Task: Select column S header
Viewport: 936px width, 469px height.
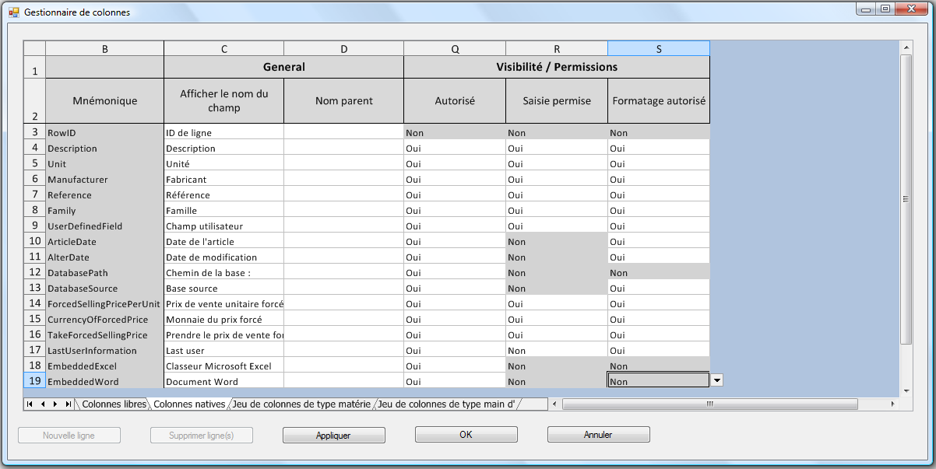Action: (658, 49)
